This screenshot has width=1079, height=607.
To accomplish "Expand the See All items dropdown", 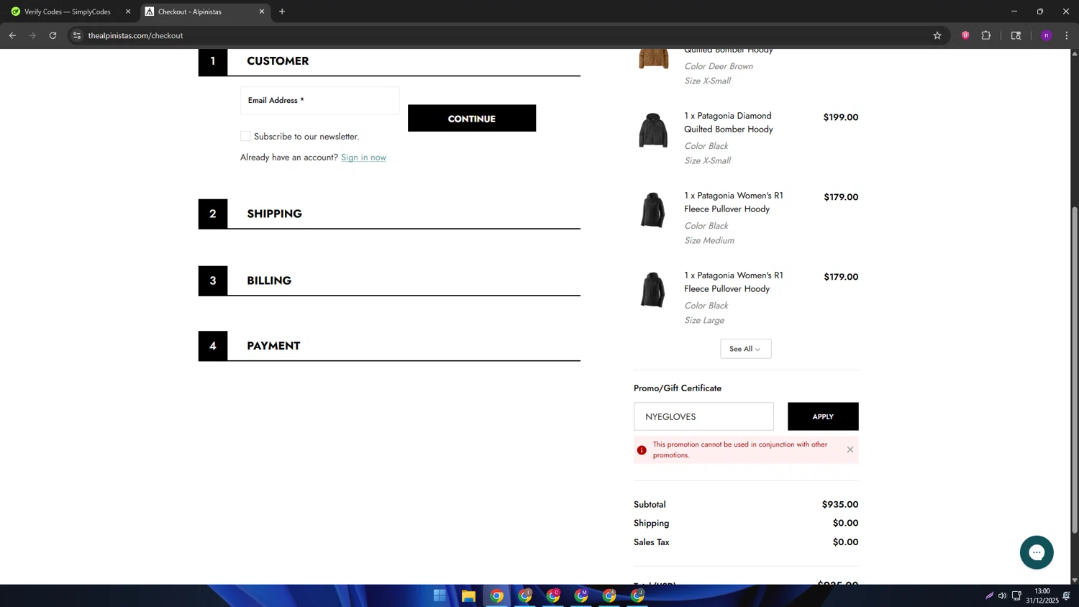I will tap(745, 349).
